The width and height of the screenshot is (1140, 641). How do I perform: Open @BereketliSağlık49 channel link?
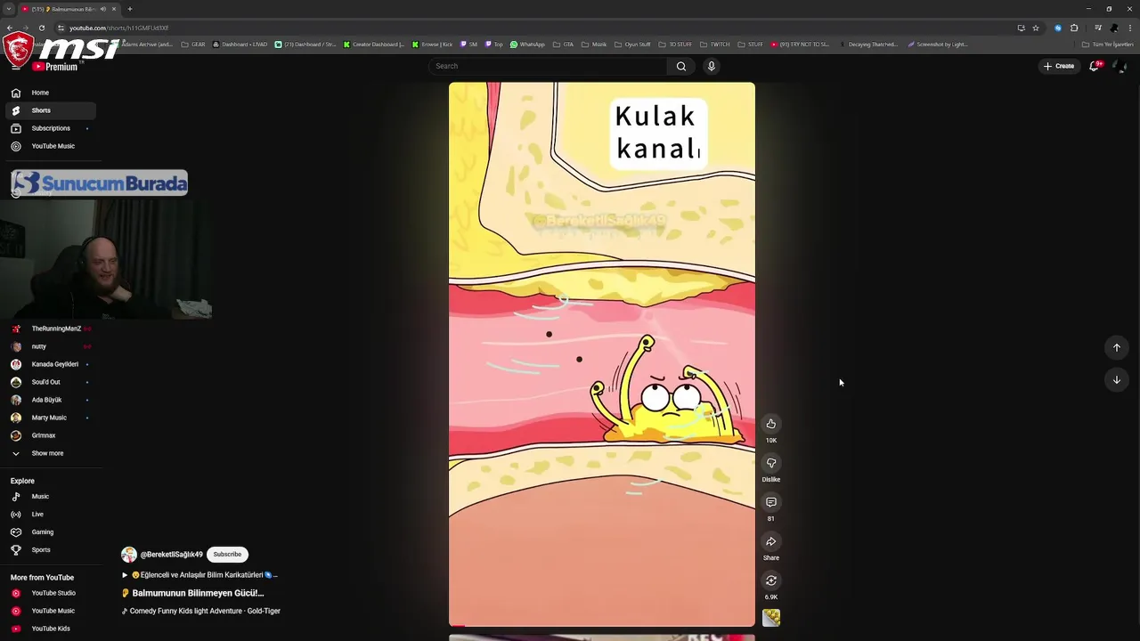point(171,555)
